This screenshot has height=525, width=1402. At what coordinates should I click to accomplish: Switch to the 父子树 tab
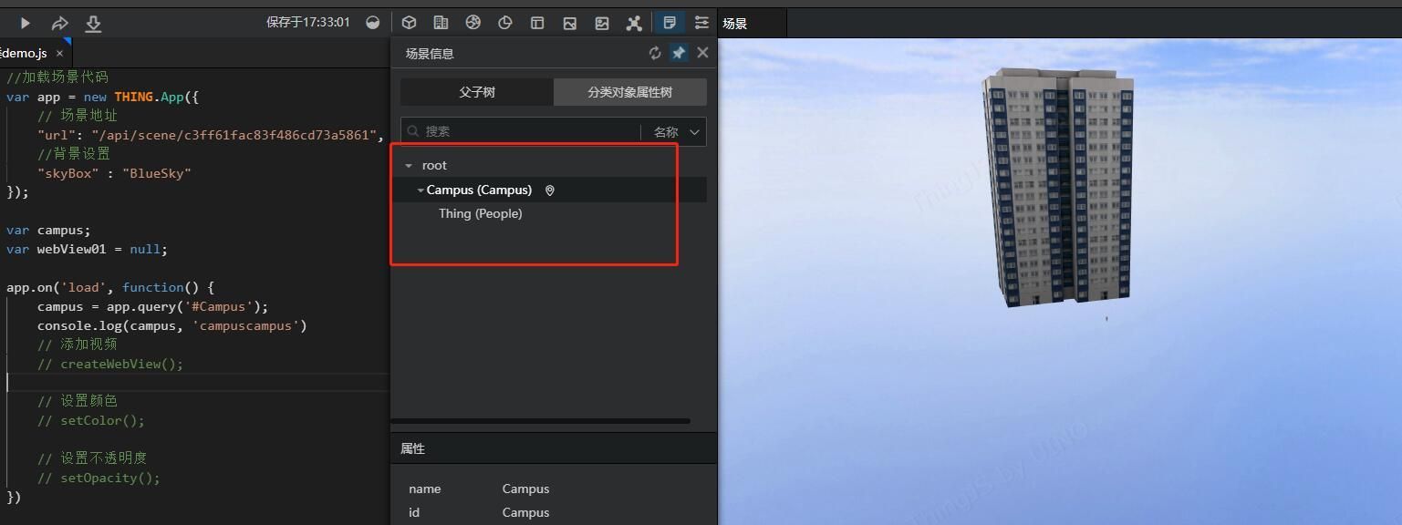(x=477, y=92)
